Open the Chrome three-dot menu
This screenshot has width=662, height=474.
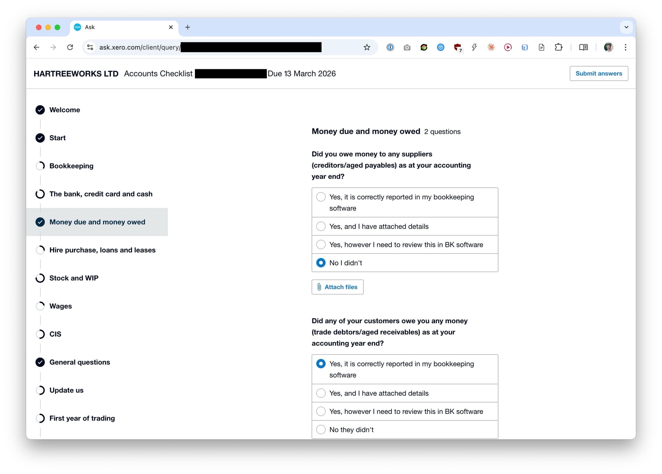626,47
